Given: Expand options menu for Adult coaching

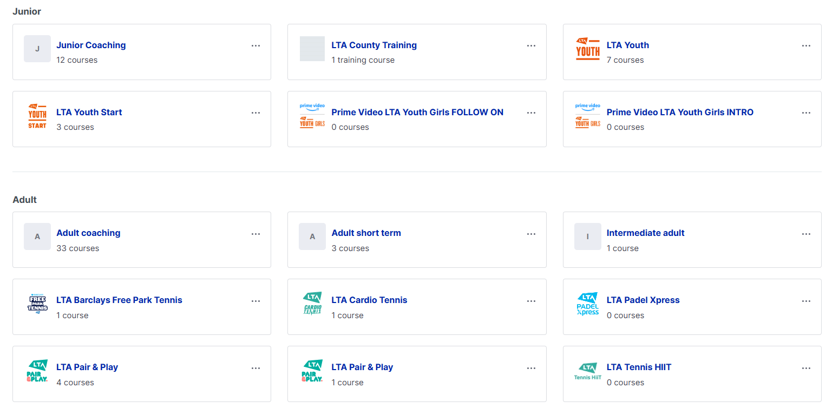Looking at the screenshot, I should pos(255,234).
